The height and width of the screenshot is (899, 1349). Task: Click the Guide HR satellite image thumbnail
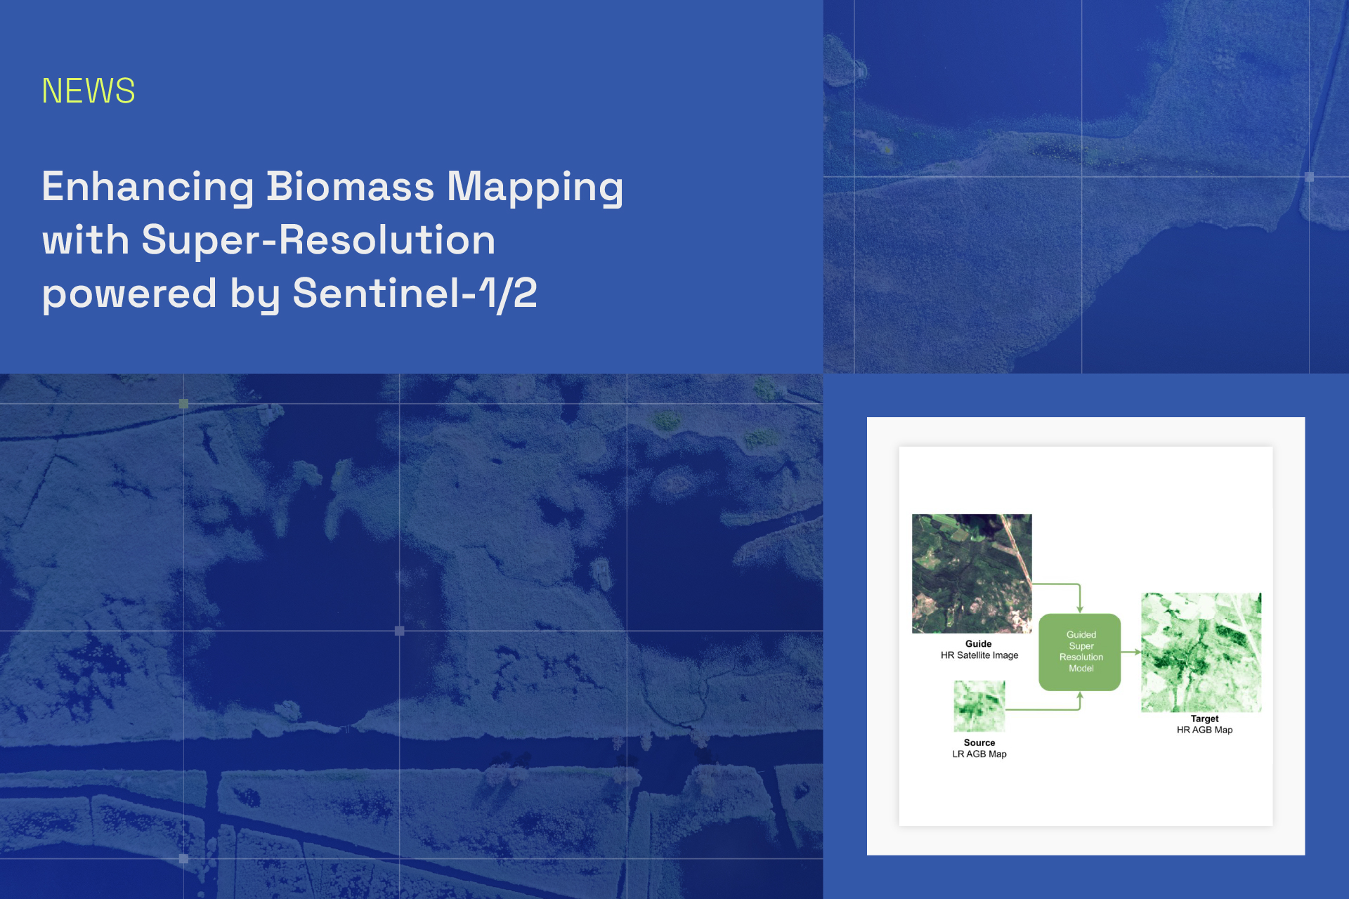972,573
